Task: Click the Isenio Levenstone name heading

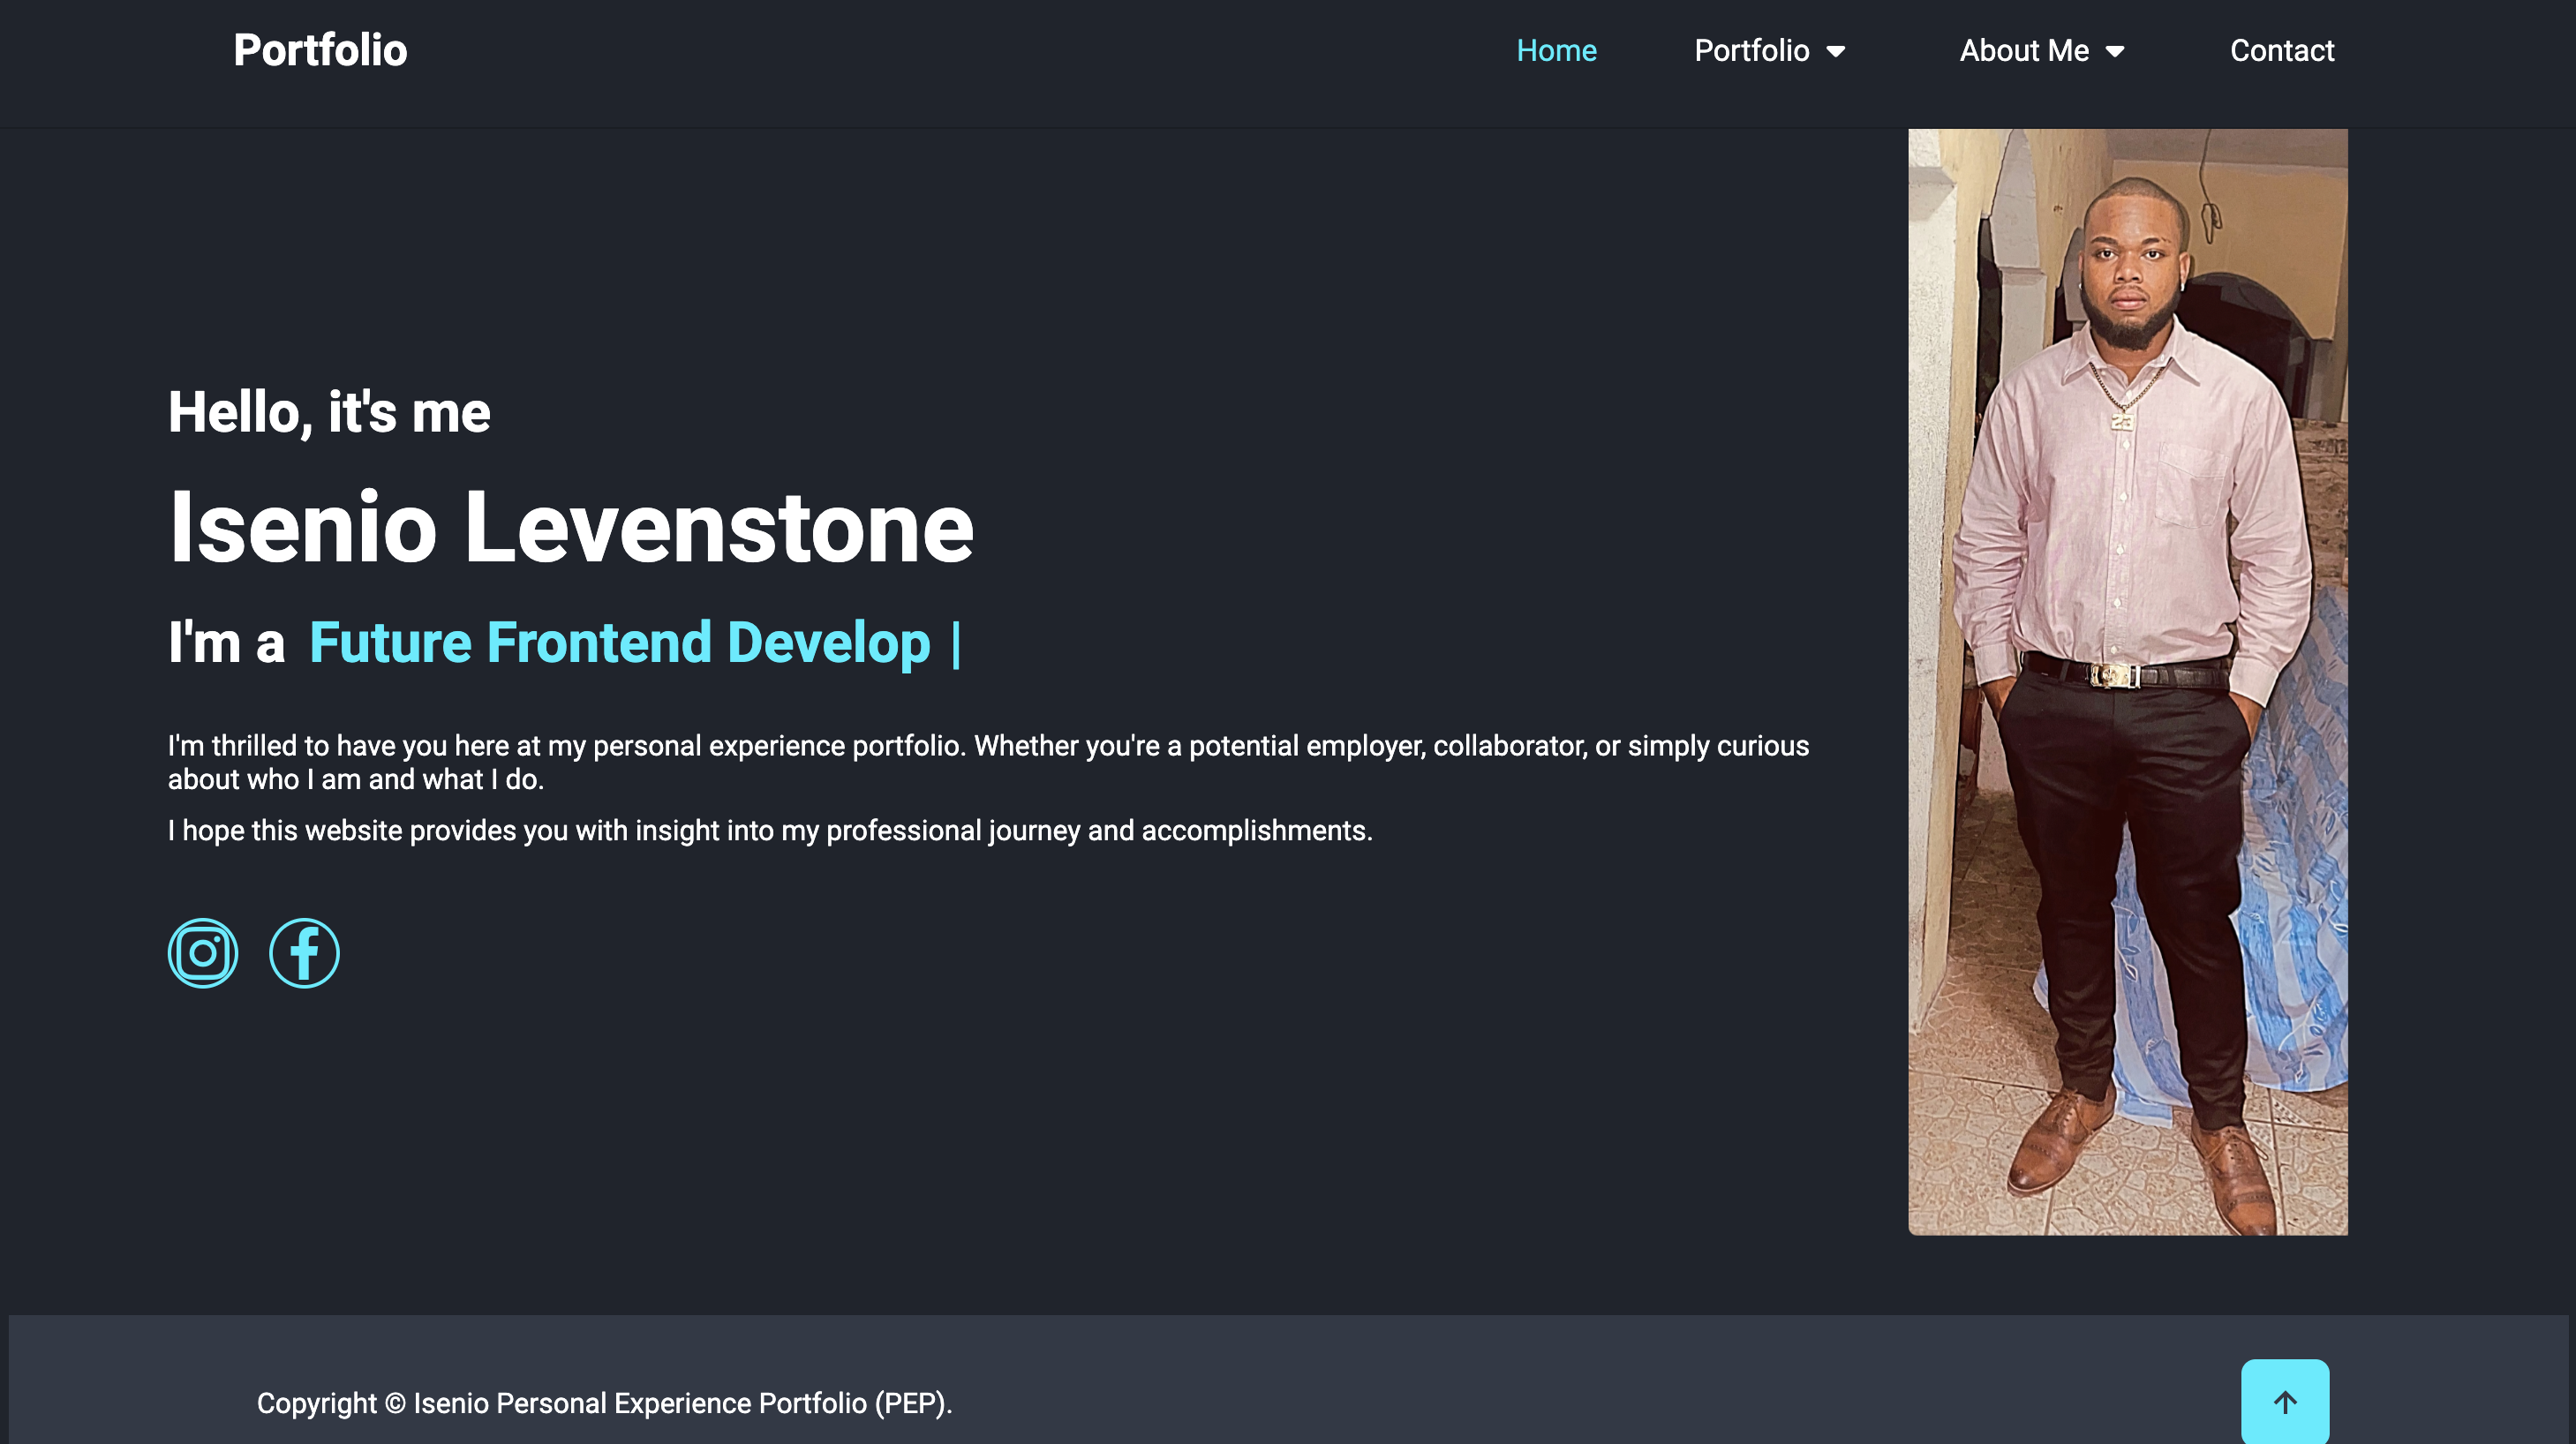Action: coord(570,526)
